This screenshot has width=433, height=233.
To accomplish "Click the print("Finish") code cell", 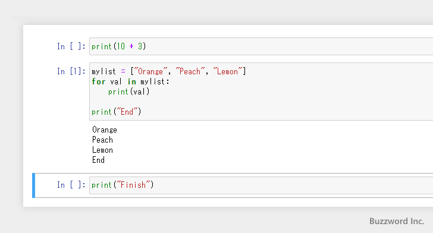I will pos(261,185).
